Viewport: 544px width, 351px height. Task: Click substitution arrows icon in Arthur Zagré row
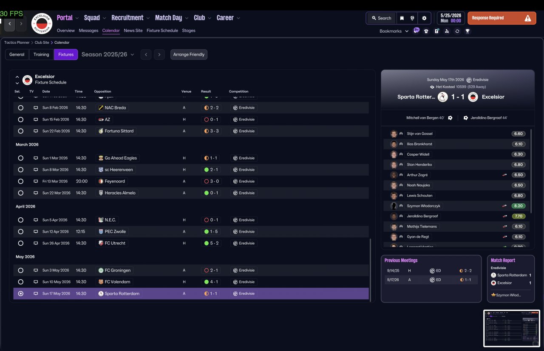504,175
